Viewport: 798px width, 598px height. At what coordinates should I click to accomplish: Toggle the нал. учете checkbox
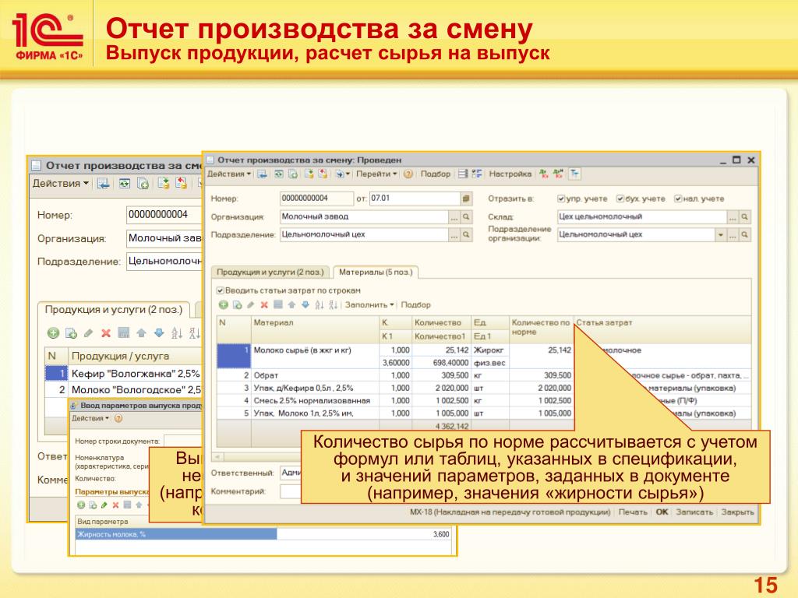678,199
